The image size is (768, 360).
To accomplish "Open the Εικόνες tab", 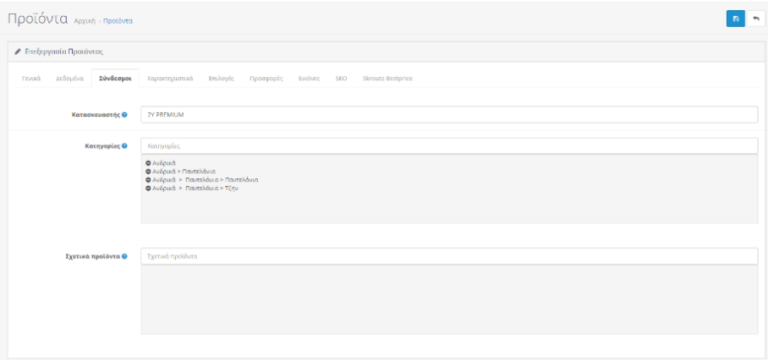I will [x=308, y=79].
